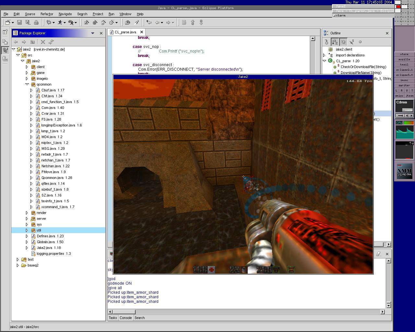The height and width of the screenshot is (332, 415).
Task: Switch to the Tasks tab
Action: click(113, 318)
